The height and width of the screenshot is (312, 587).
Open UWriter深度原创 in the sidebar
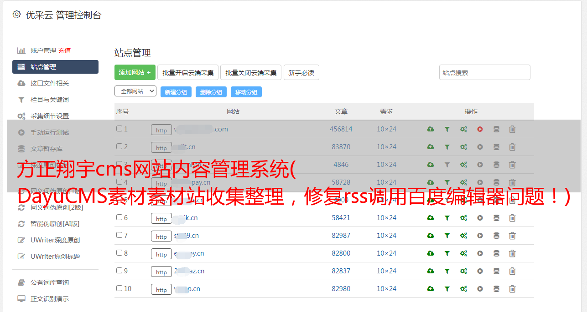(x=55, y=240)
